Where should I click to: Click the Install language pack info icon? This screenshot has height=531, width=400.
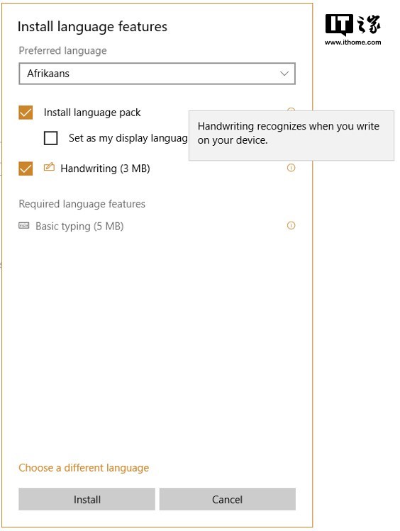[x=291, y=109]
